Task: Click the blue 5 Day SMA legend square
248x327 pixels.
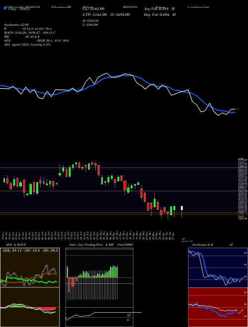Action: click(5, 8)
